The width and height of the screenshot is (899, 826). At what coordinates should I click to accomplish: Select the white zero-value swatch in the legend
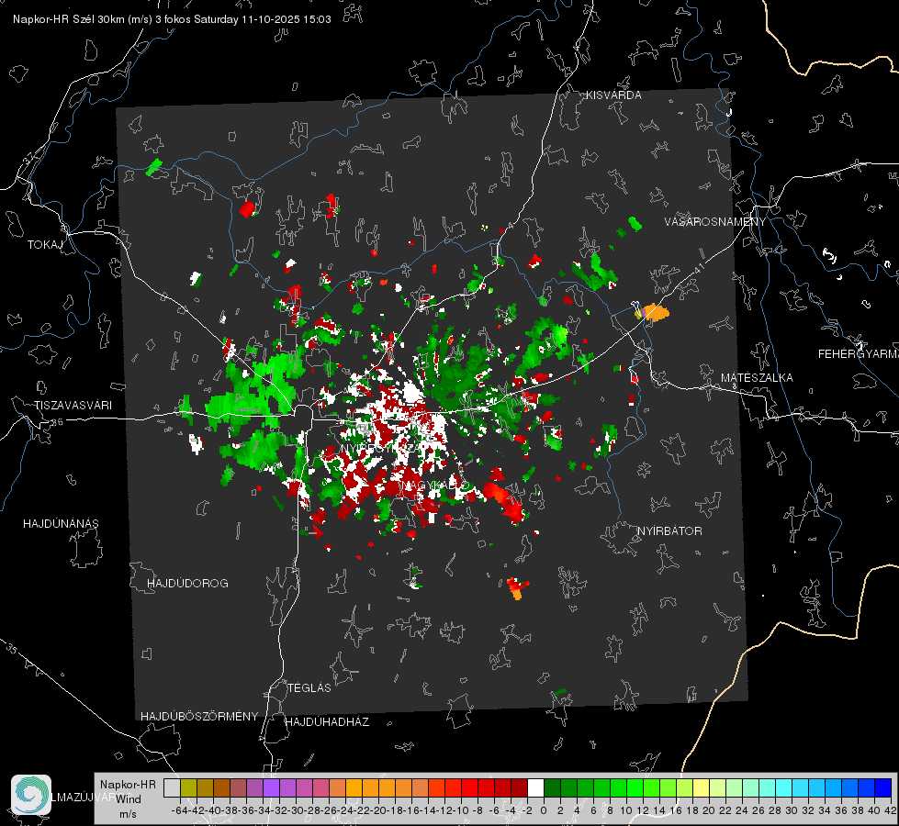point(535,787)
